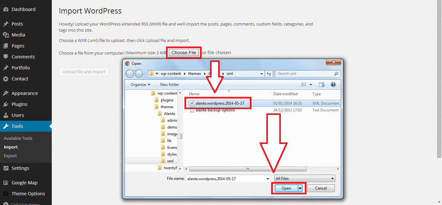The image size is (442, 205).
Task: Click the Portfolio pin icon
Action: click(6, 68)
